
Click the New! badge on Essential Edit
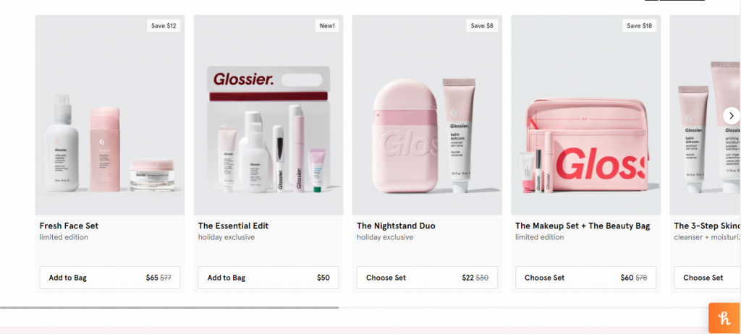pos(327,26)
